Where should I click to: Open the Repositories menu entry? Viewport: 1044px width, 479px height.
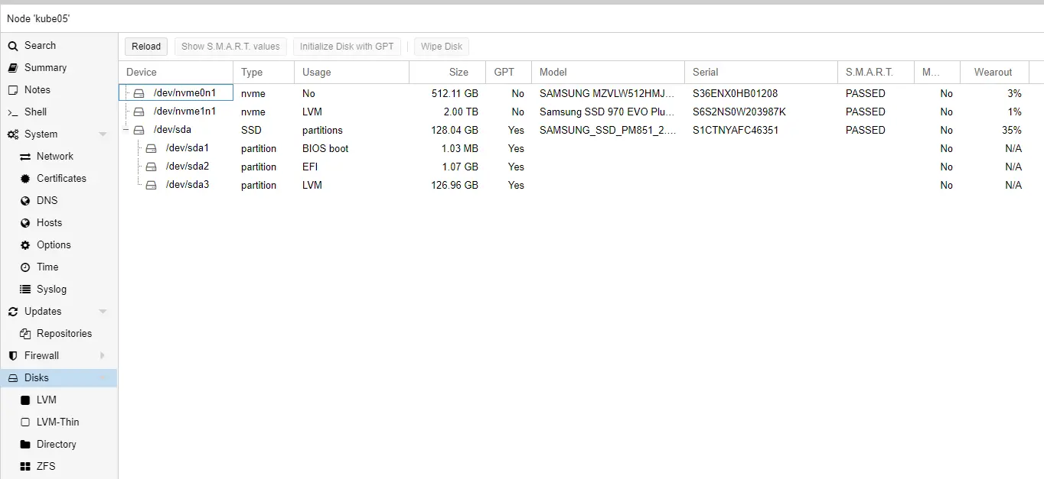(64, 334)
